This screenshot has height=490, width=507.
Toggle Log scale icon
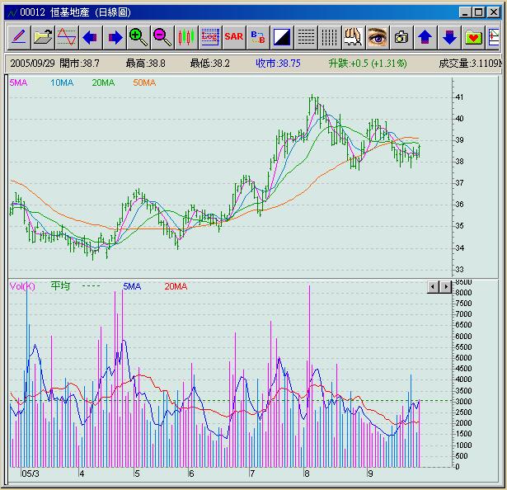tap(210, 37)
